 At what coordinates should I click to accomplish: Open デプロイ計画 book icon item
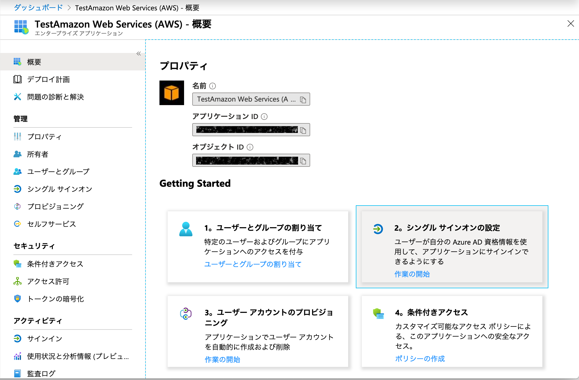pos(48,79)
